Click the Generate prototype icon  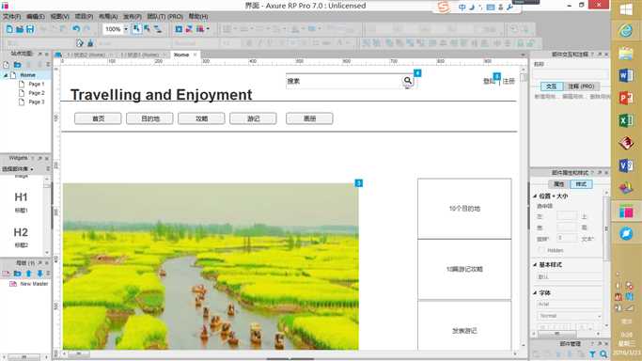[x=200, y=29]
